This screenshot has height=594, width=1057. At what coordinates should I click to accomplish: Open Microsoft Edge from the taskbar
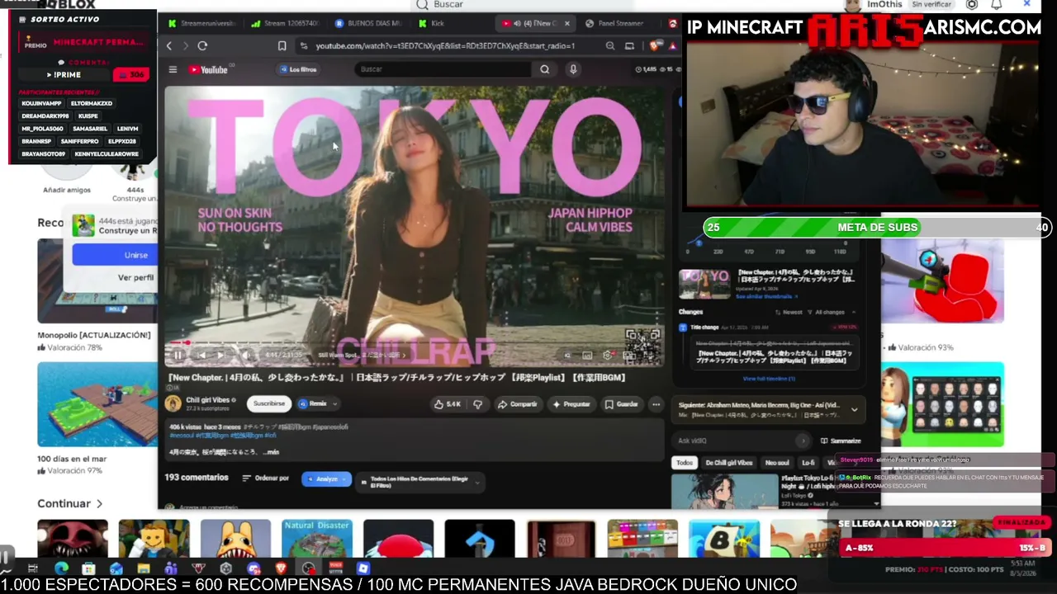pos(61,568)
